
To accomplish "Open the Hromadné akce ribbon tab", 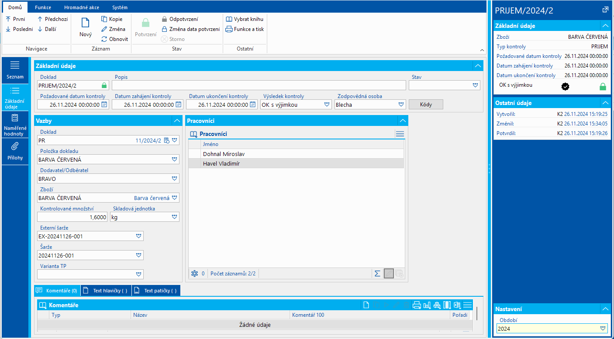I will pyautogui.click(x=81, y=7).
